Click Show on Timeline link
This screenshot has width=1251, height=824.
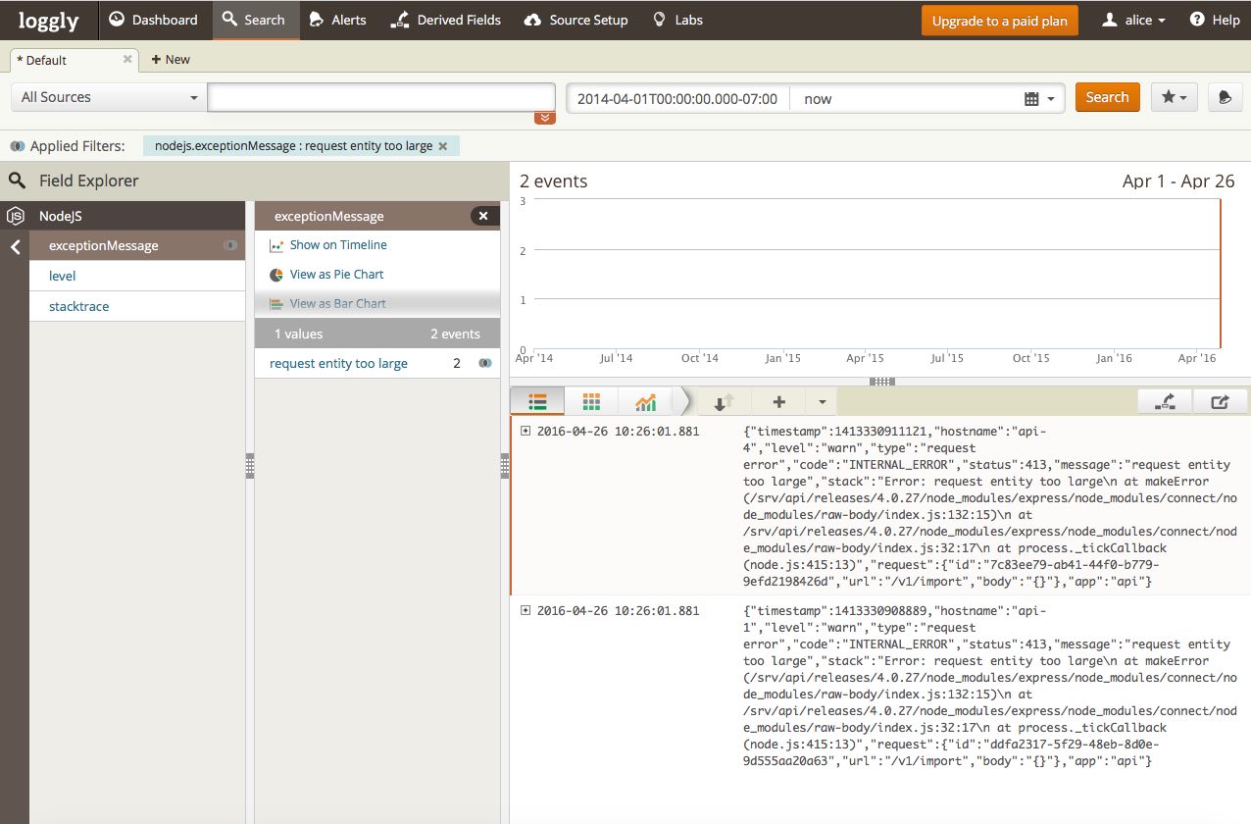click(337, 245)
